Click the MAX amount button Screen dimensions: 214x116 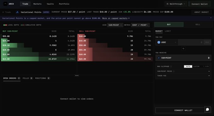pyautogui.click(x=207, y=42)
